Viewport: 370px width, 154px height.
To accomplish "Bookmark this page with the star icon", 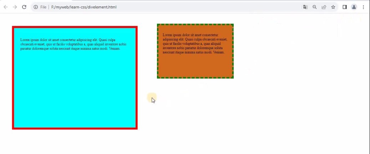I will (333, 7).
